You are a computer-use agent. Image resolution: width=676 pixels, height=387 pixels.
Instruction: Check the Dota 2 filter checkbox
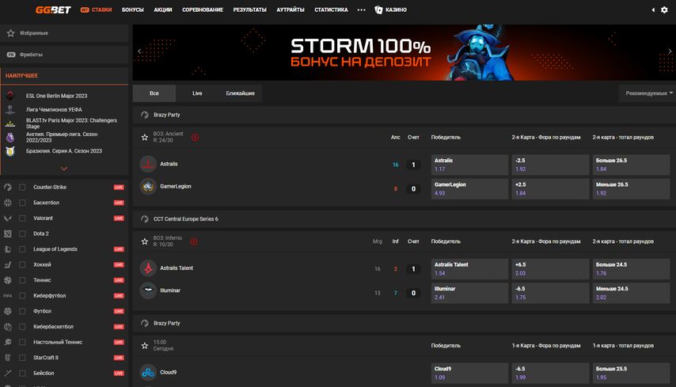point(22,233)
